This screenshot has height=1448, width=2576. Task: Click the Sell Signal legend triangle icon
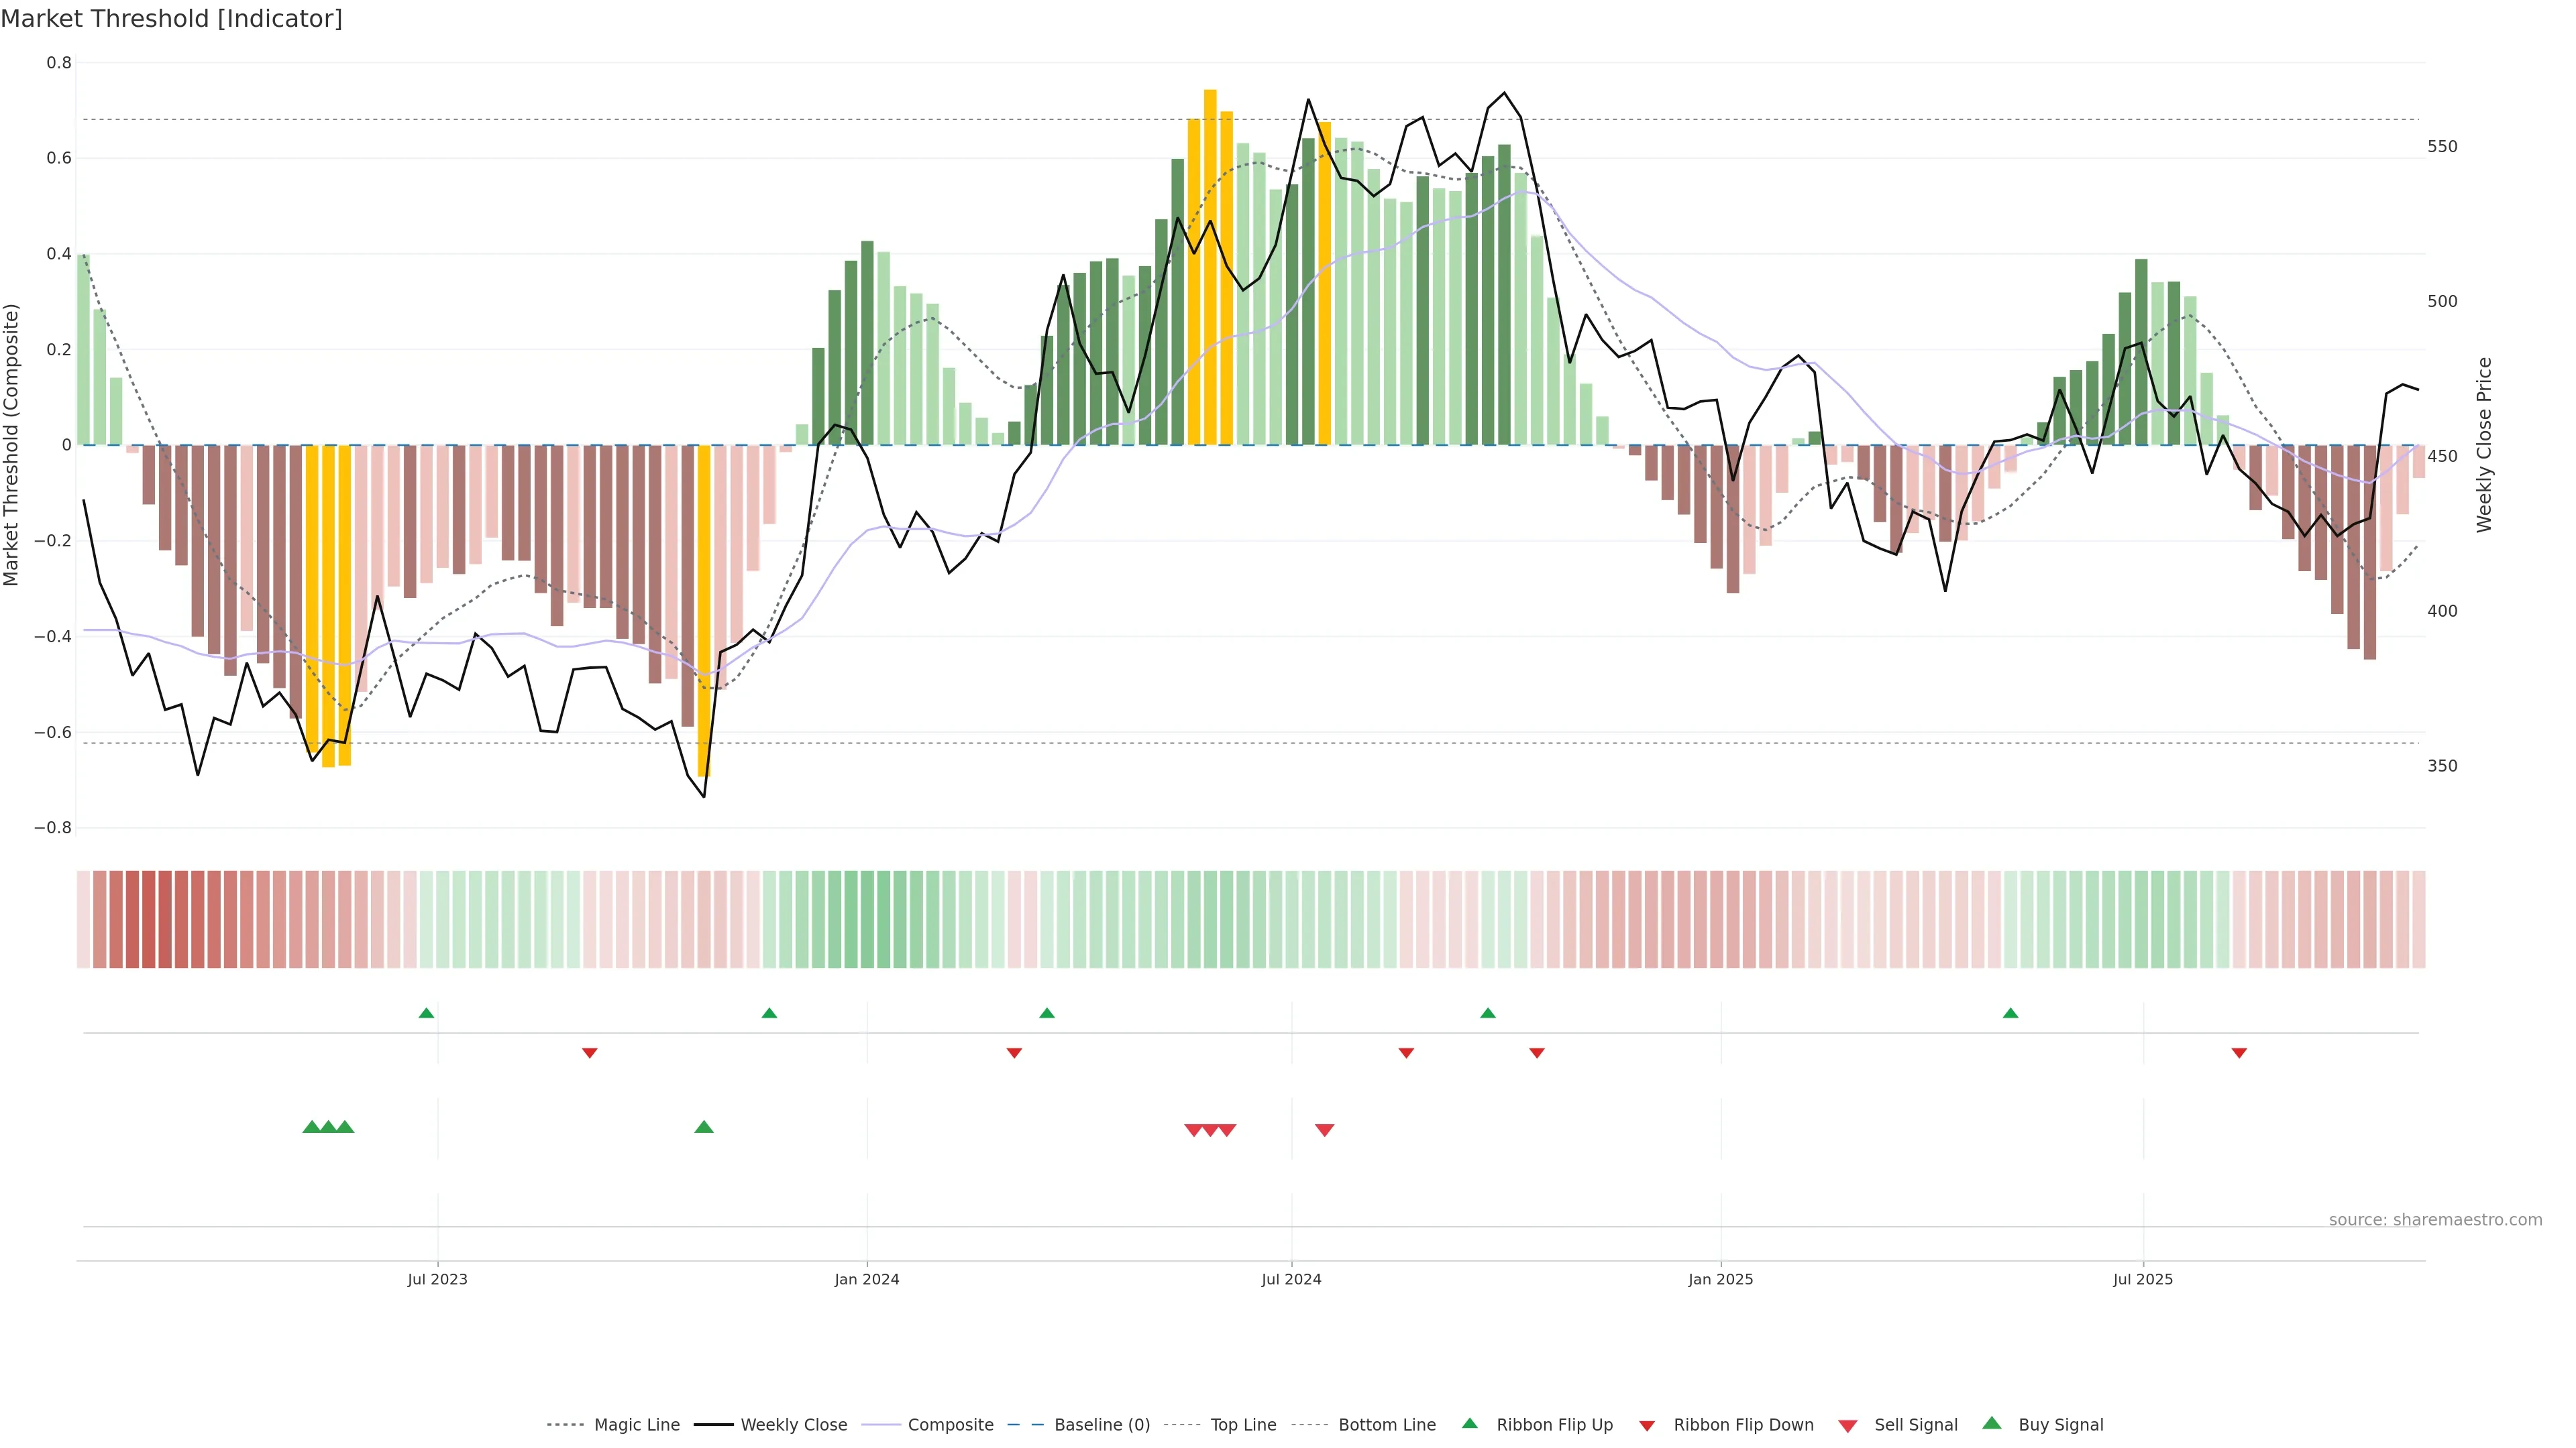[x=1847, y=1426]
